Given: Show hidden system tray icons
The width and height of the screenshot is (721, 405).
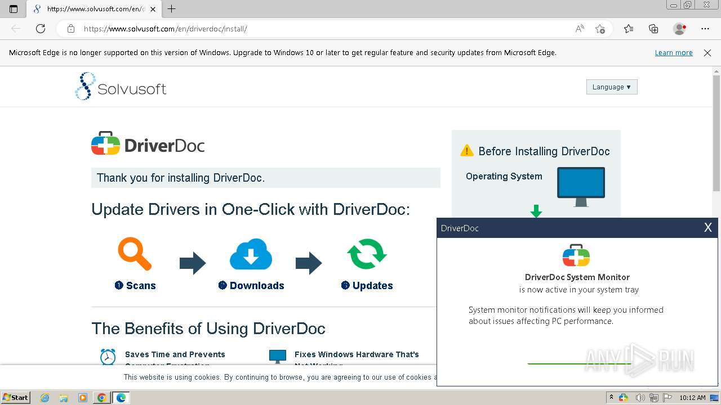Looking at the screenshot, I should point(611,398).
